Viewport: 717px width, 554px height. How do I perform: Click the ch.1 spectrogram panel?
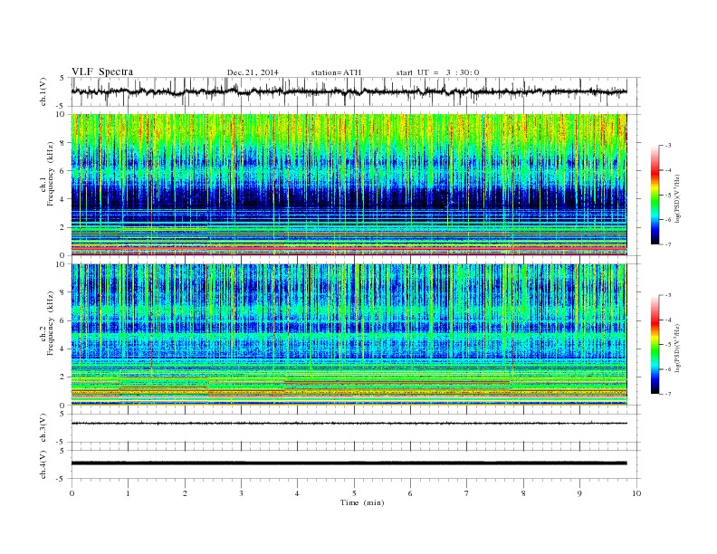[x=349, y=185]
